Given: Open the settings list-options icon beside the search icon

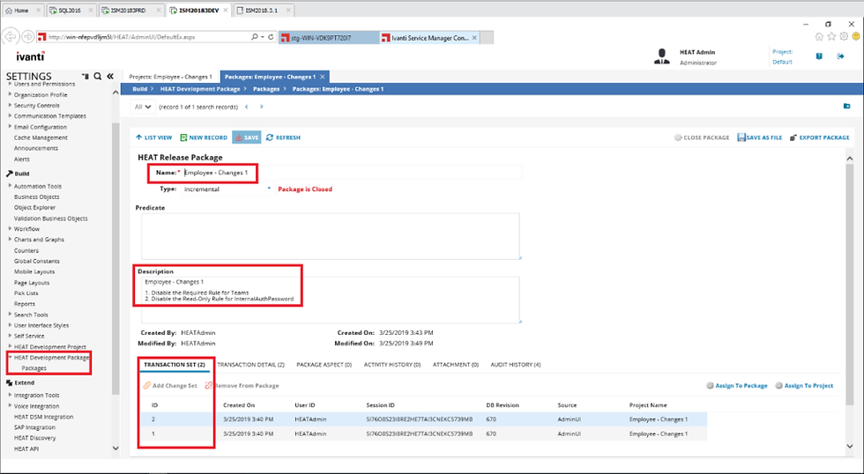Looking at the screenshot, I should 86,77.
